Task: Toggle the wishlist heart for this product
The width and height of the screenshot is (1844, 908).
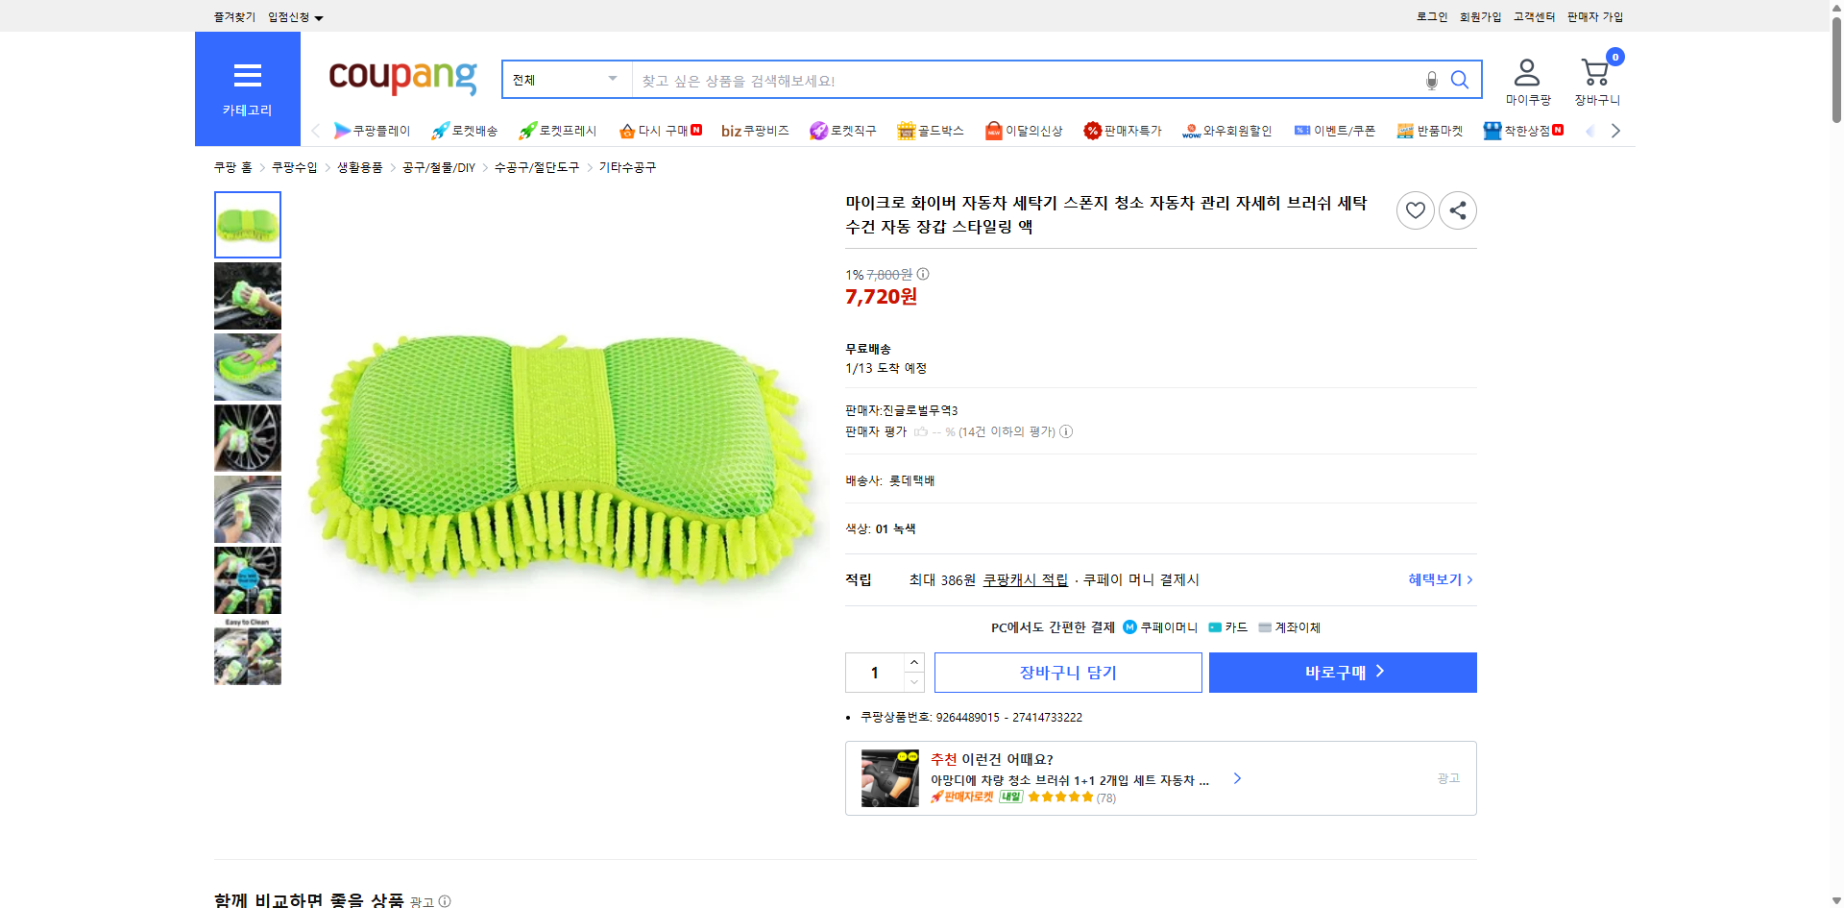Action: point(1415,210)
